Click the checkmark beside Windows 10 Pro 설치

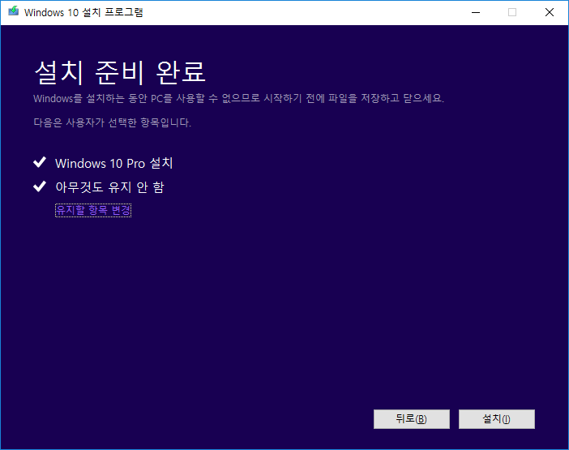click(x=40, y=162)
